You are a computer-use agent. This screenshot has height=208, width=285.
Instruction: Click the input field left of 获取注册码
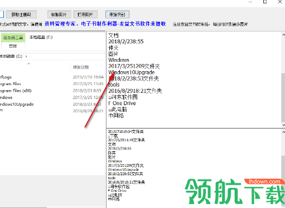[x=2, y=14]
